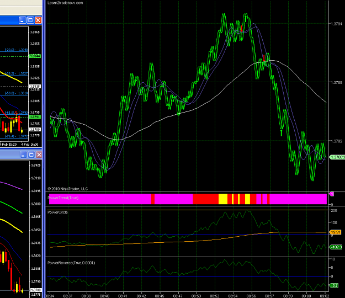
Task: Click the 08:56 time axis label
Action: [x=251, y=296]
